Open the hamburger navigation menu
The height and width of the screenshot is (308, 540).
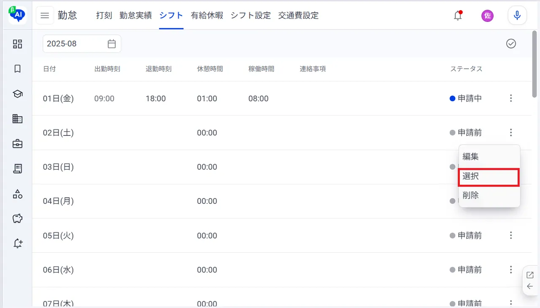45,16
